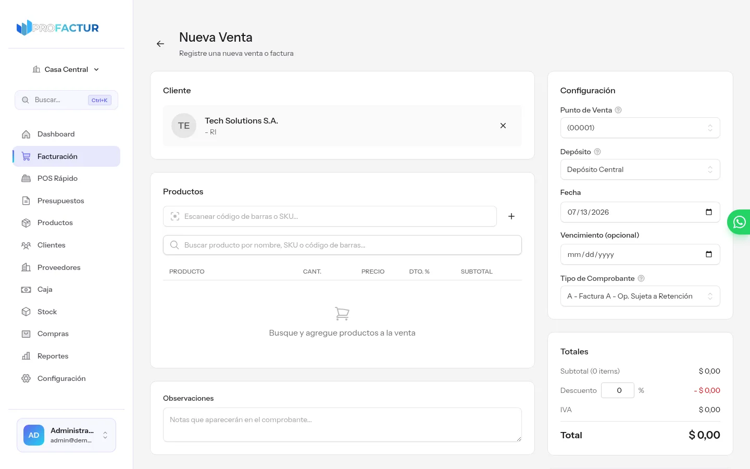Open the WhatsApp chat bubble
750x469 pixels.
click(739, 222)
